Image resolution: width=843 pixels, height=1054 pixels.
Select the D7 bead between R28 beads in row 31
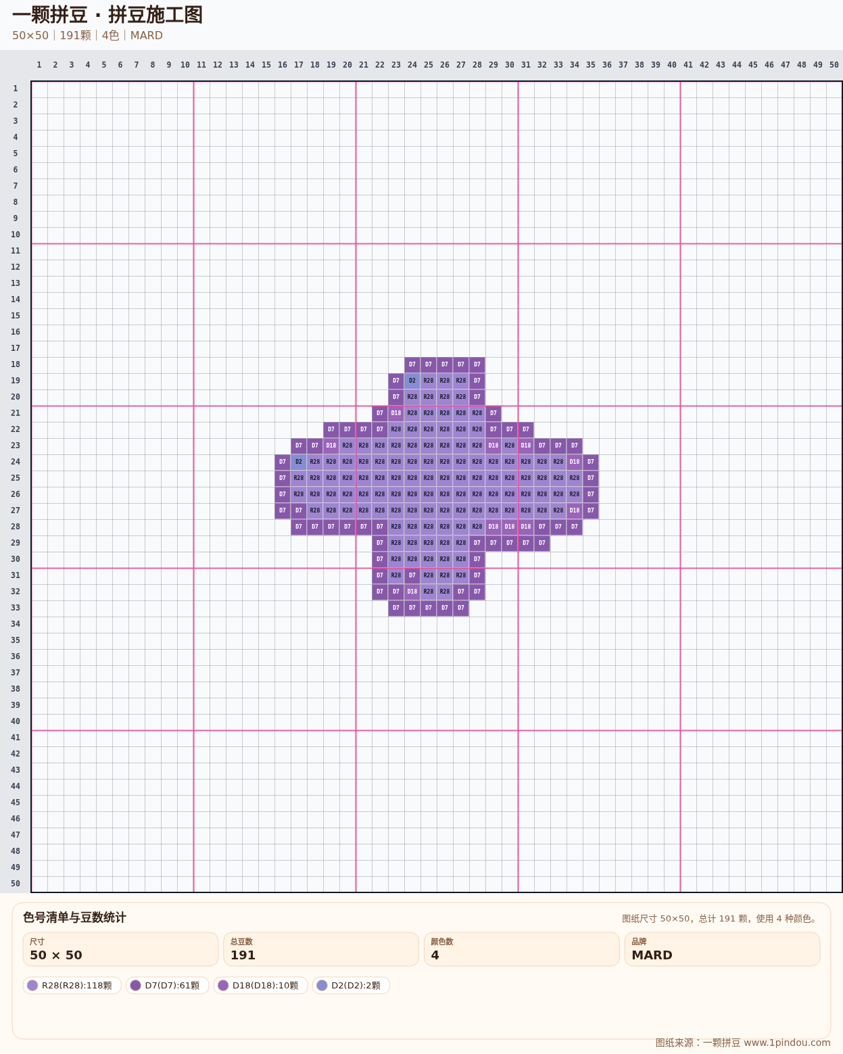click(x=412, y=575)
